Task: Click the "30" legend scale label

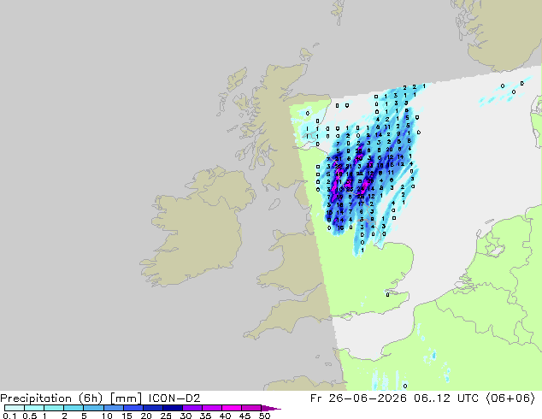Action: (186, 416)
